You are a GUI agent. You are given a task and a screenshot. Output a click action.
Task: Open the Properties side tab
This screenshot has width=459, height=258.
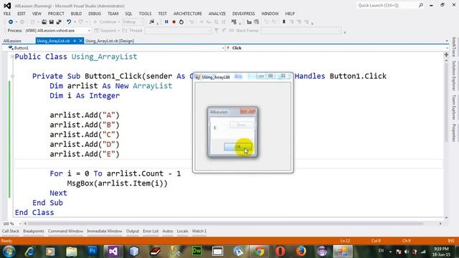coord(454,133)
